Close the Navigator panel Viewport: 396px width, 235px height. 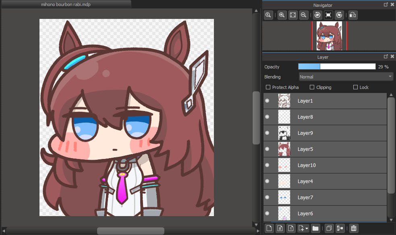[x=392, y=4]
